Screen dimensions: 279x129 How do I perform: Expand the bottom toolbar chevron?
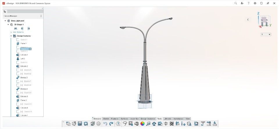[63, 122]
